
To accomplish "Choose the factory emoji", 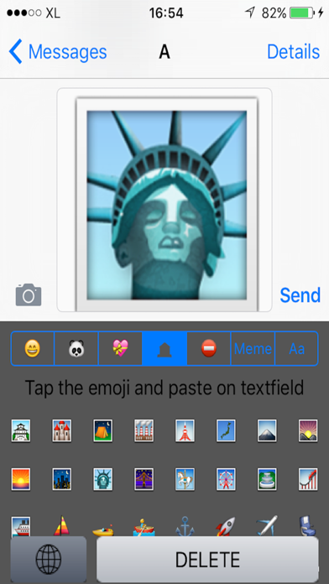I will 144,430.
